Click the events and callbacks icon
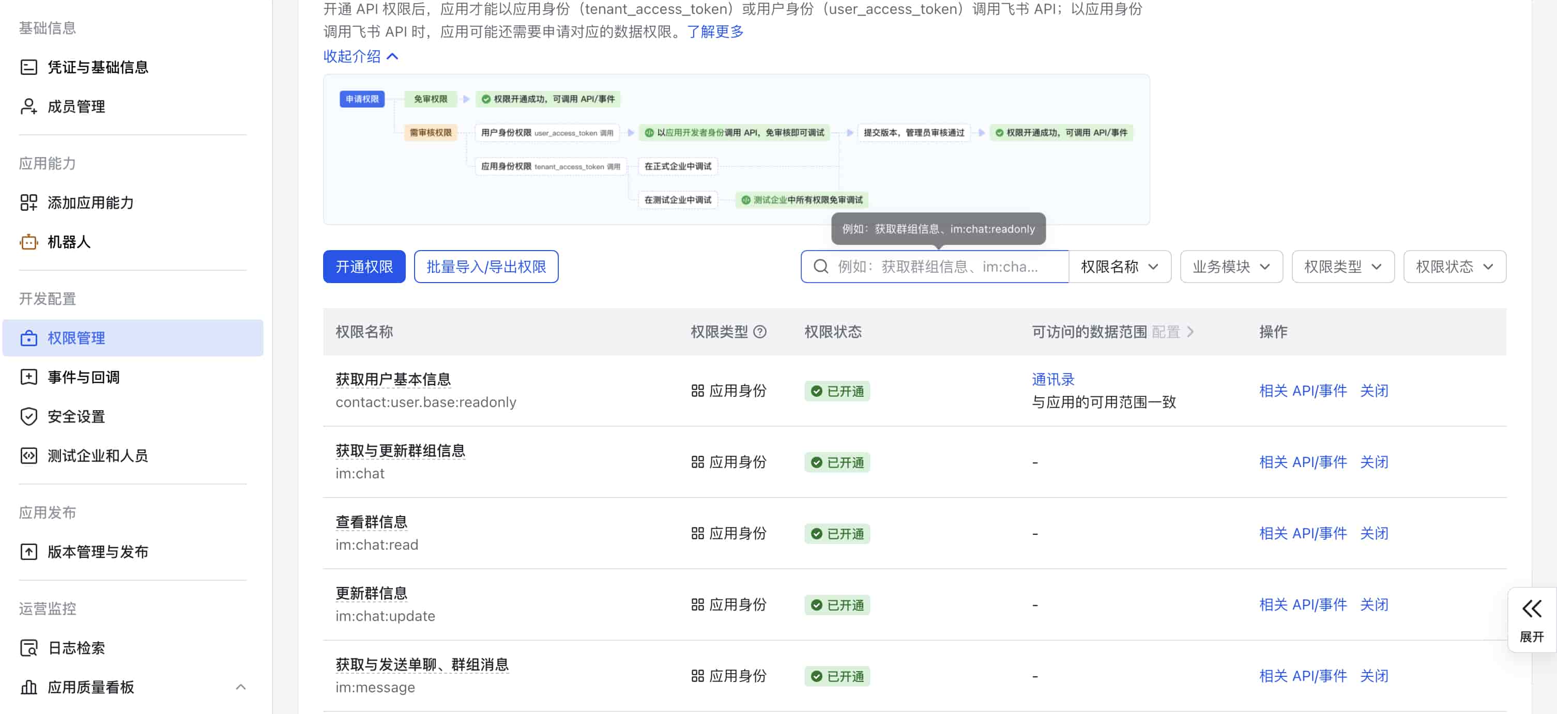 (x=28, y=377)
